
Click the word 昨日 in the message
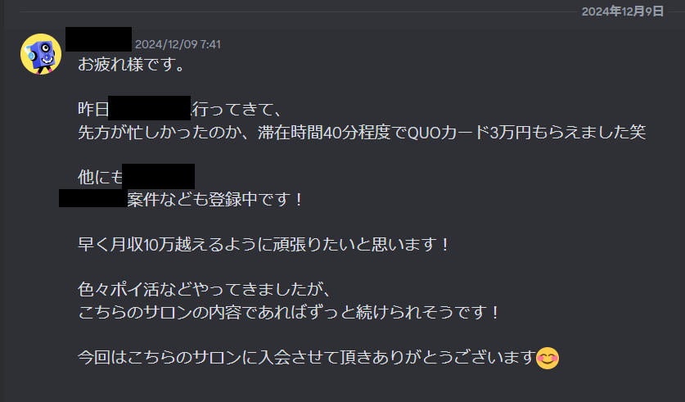coord(93,109)
